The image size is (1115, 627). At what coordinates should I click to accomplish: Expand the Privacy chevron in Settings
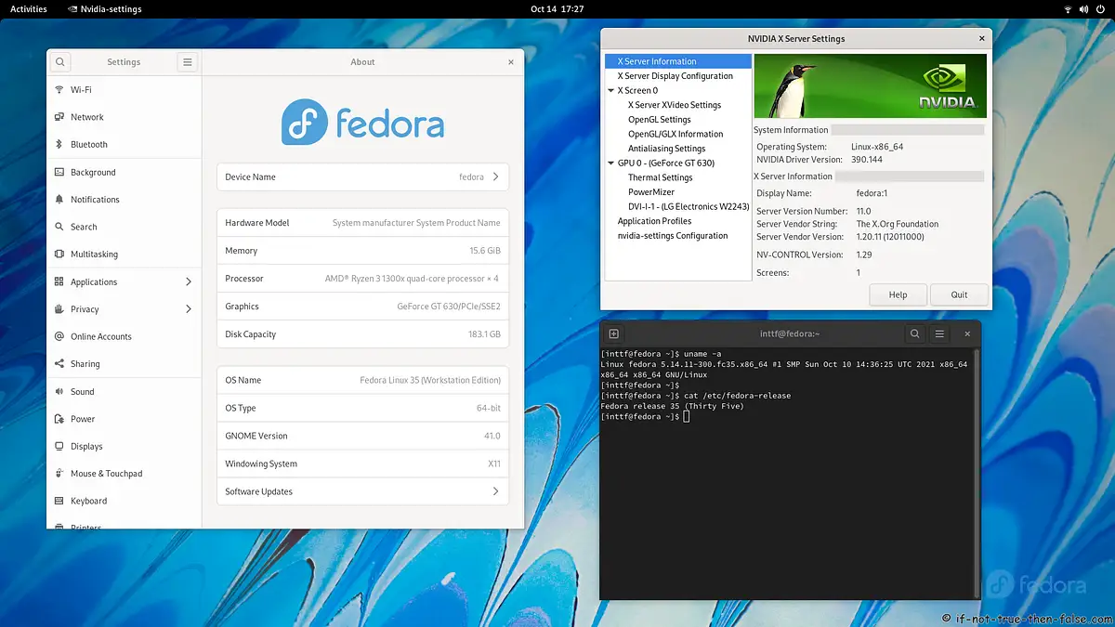pyautogui.click(x=189, y=309)
